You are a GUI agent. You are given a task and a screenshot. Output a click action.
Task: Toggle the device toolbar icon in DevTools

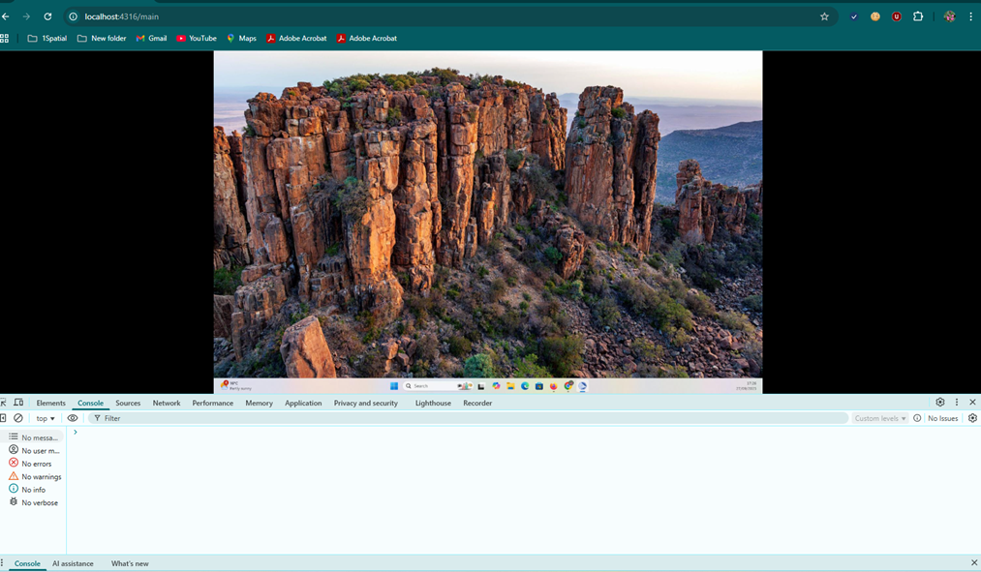(18, 403)
